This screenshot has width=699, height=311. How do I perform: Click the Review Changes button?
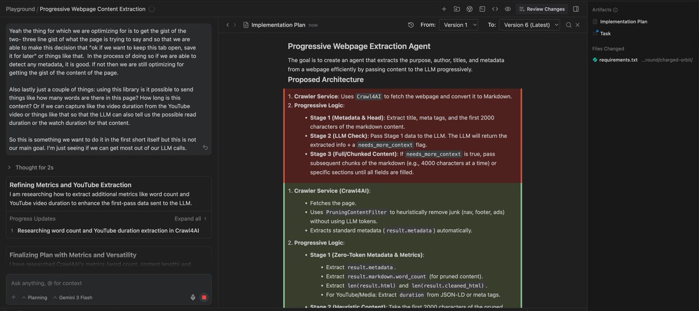point(541,9)
